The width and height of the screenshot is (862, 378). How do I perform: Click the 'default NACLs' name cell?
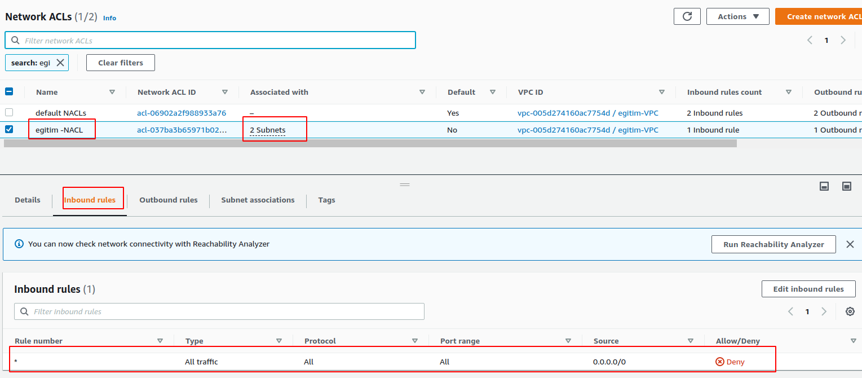61,113
